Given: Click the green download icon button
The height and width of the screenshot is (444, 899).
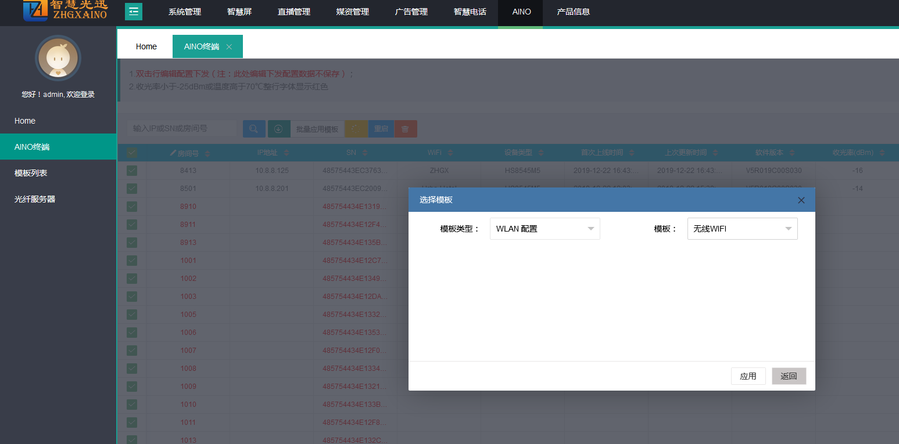Looking at the screenshot, I should click(x=278, y=129).
